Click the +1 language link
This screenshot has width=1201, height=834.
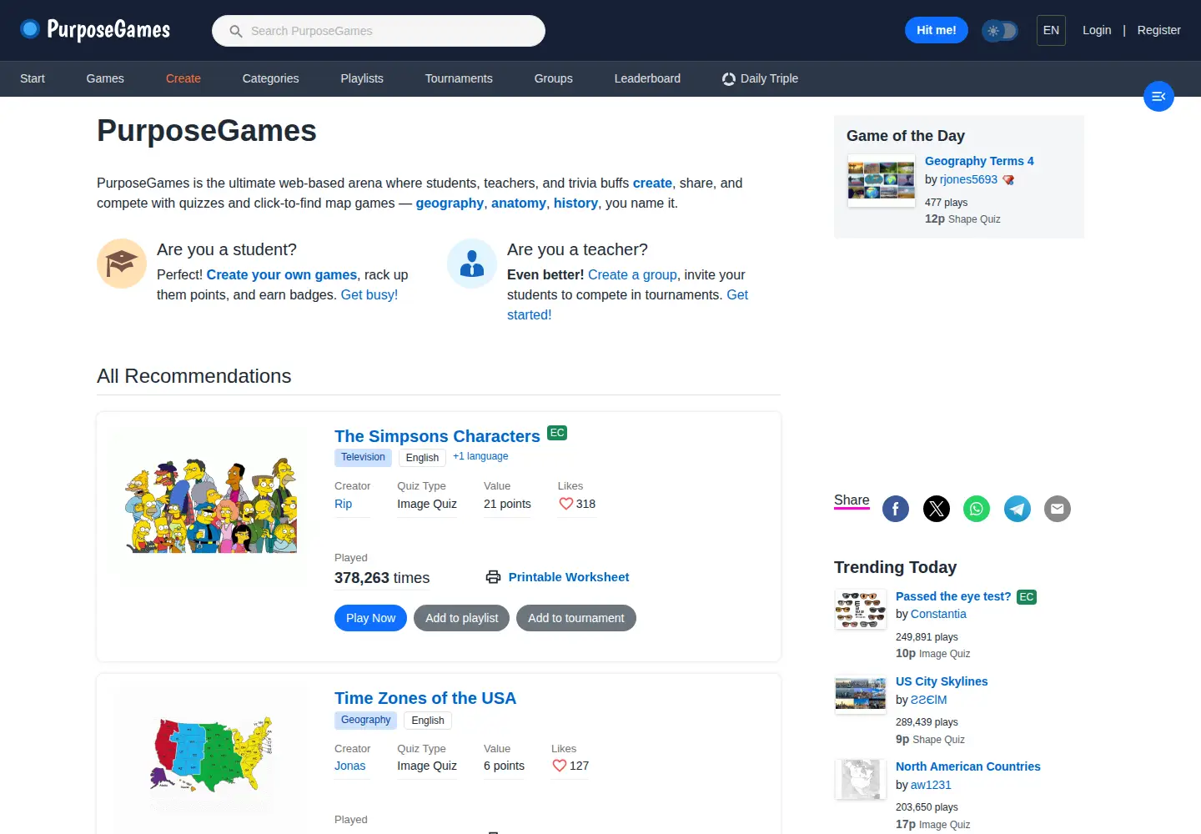480,456
